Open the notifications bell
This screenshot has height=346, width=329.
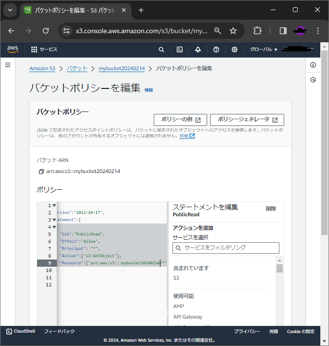[x=198, y=49]
